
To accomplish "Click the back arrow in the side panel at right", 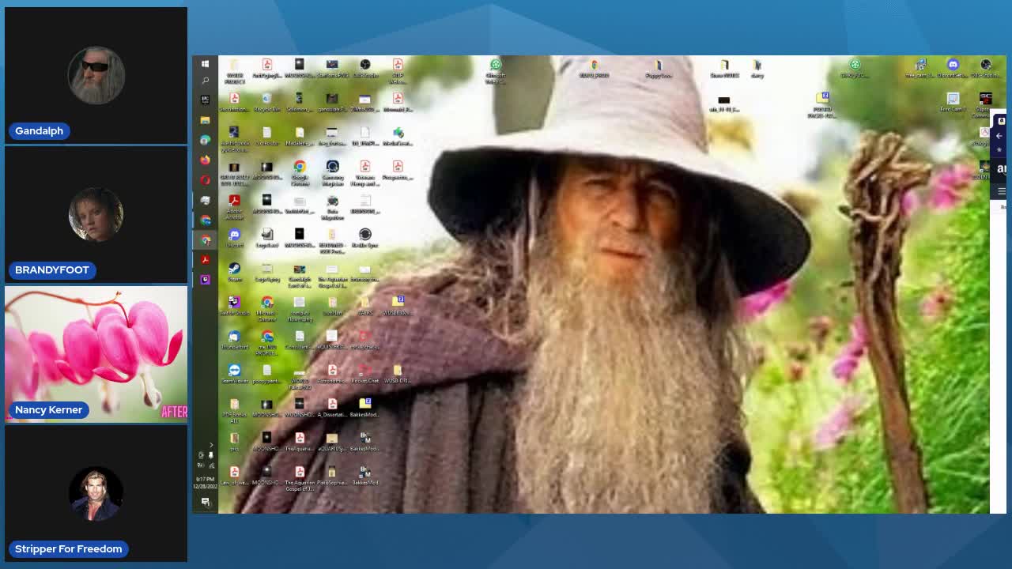I will pos(999,136).
